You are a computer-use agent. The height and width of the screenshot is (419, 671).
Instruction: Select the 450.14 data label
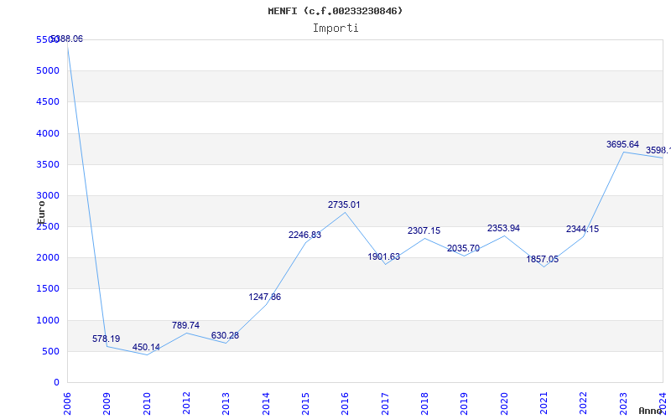[x=146, y=348]
